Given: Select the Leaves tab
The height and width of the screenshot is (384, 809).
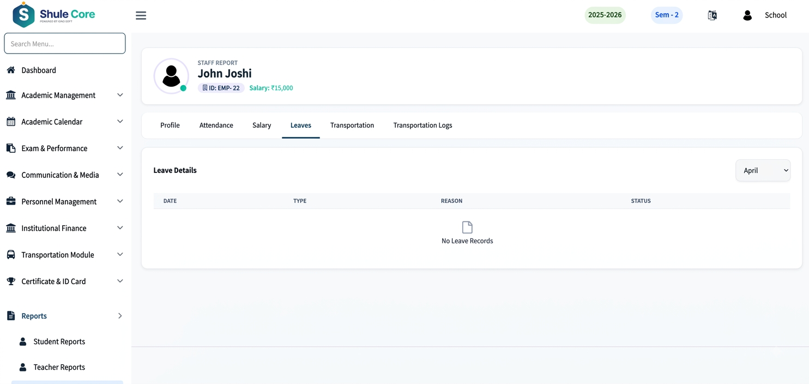Looking at the screenshot, I should [301, 125].
